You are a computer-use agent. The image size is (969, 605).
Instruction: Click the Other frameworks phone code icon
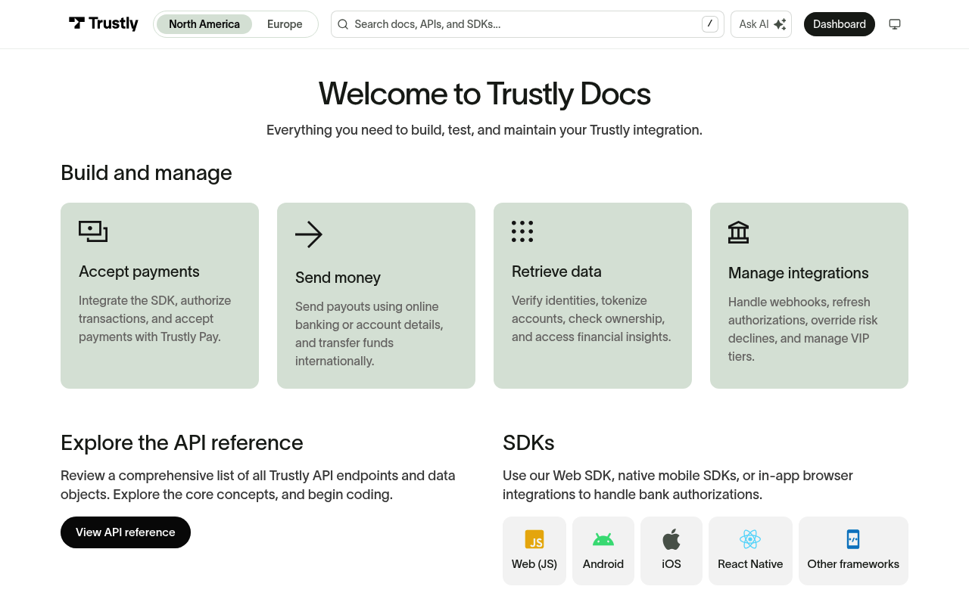pos(853,539)
